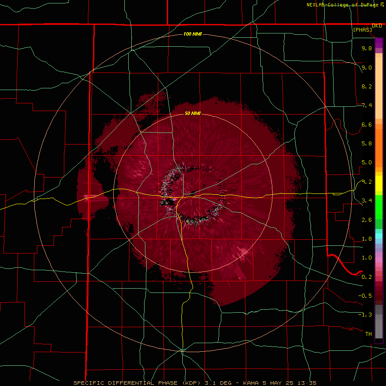386x386 pixels.
Task: Click the 1.0 value on color scale
Action: (x=367, y=258)
